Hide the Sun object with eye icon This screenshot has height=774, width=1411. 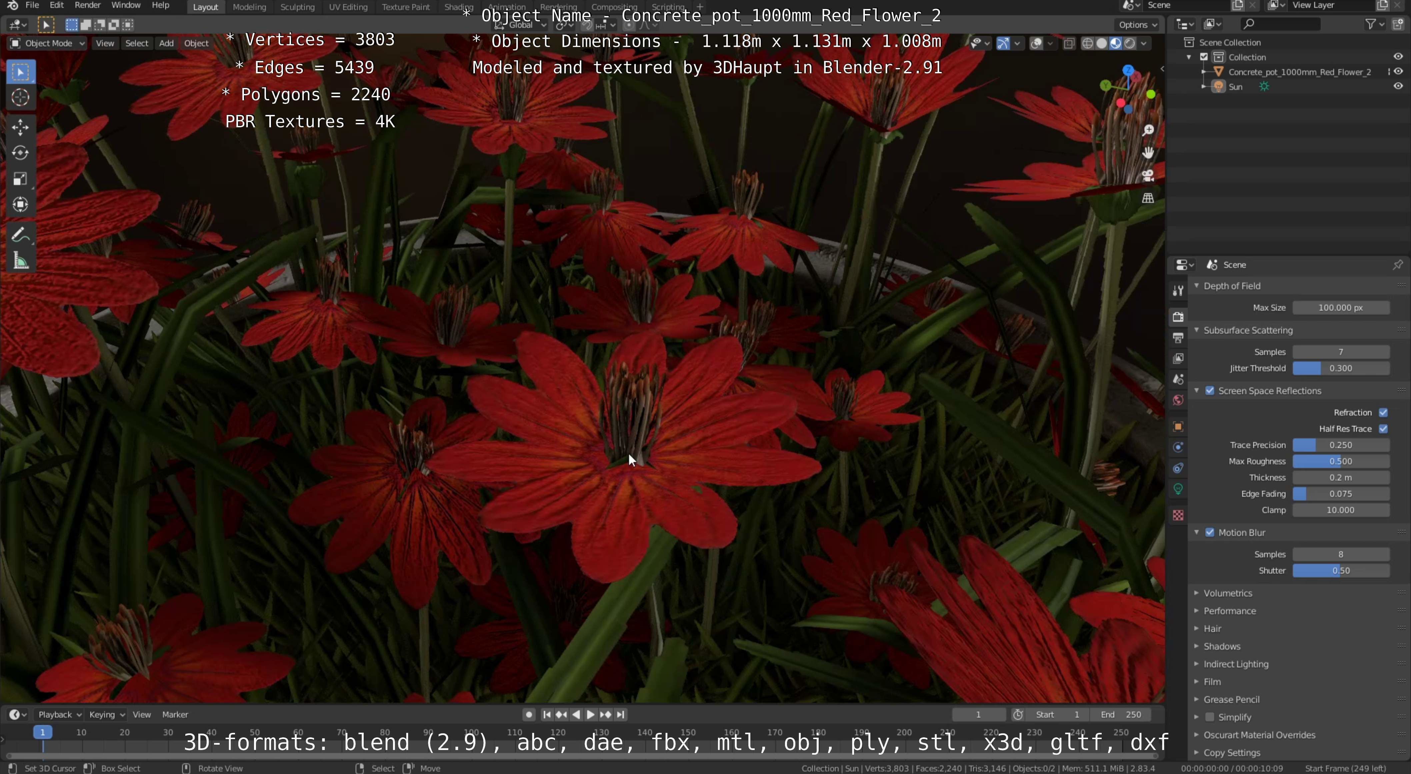click(x=1398, y=87)
